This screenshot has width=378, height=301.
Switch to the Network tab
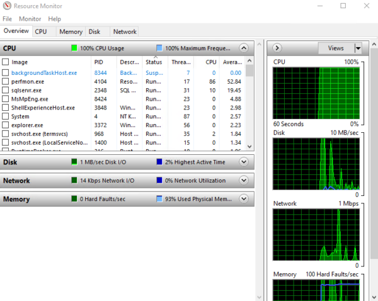point(124,31)
